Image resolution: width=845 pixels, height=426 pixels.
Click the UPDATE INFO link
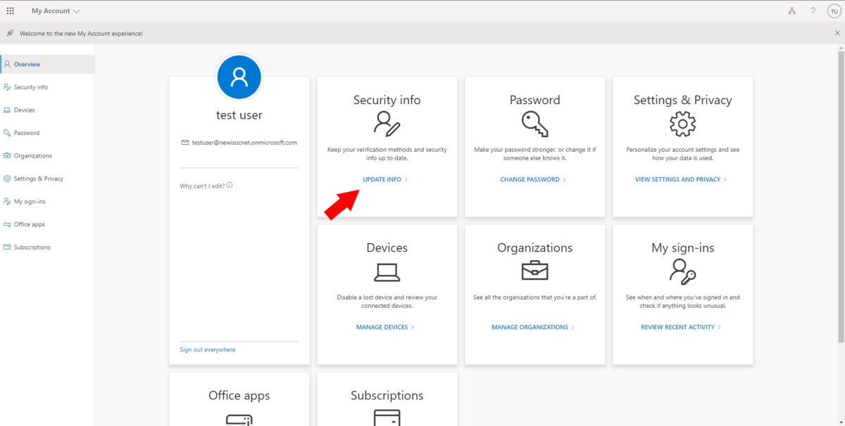tap(384, 179)
